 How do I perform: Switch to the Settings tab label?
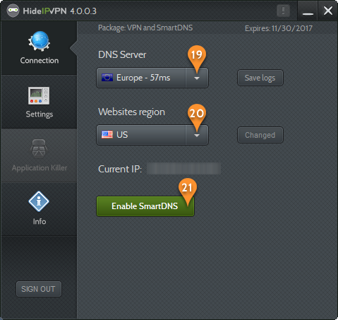[40, 114]
